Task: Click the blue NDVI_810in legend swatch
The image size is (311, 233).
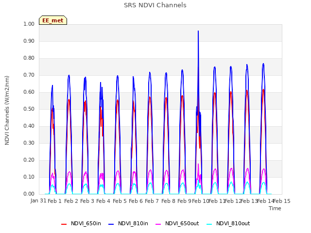Action: click(111, 224)
